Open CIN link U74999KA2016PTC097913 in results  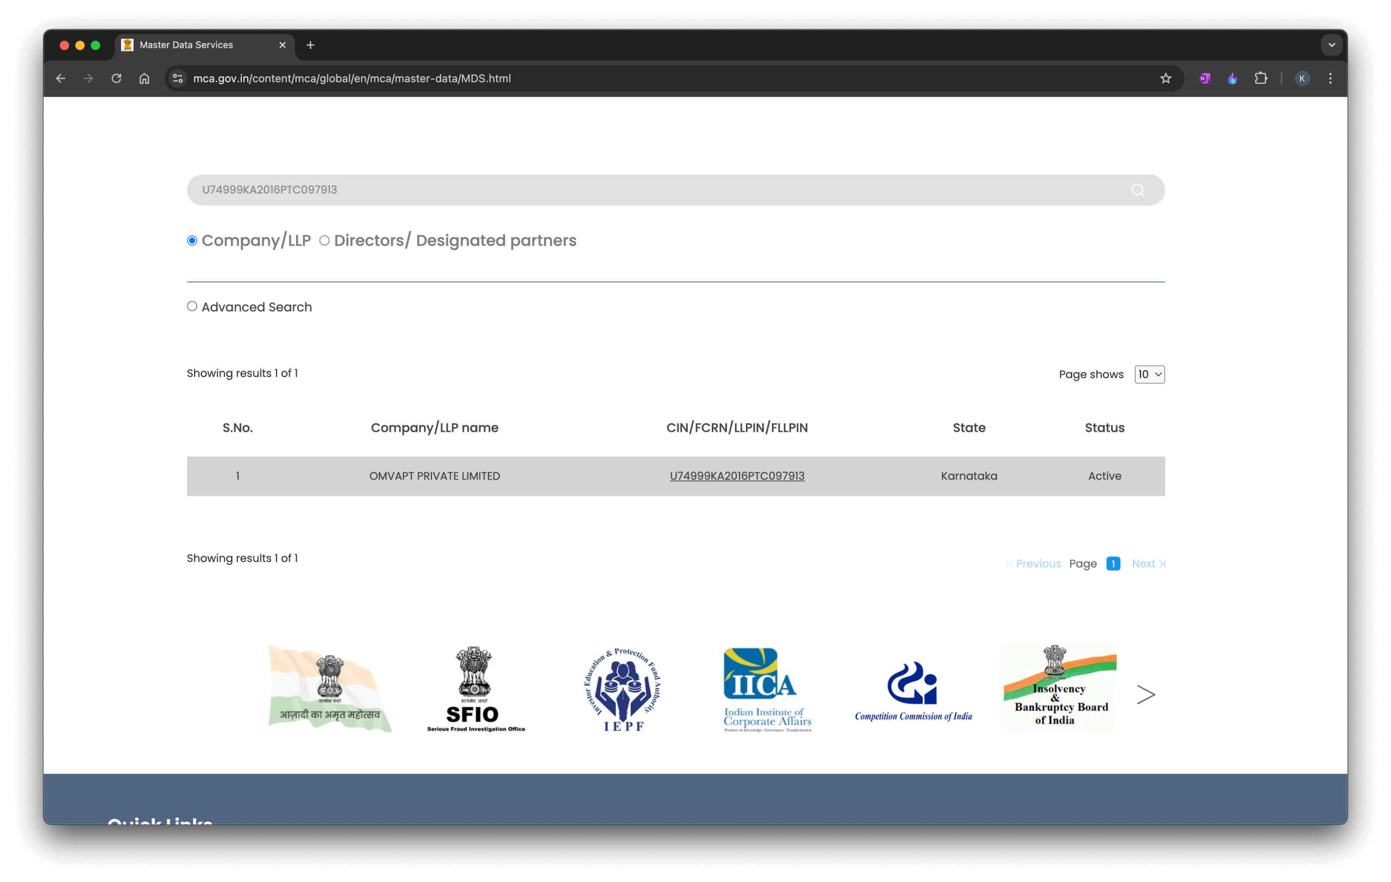736,476
